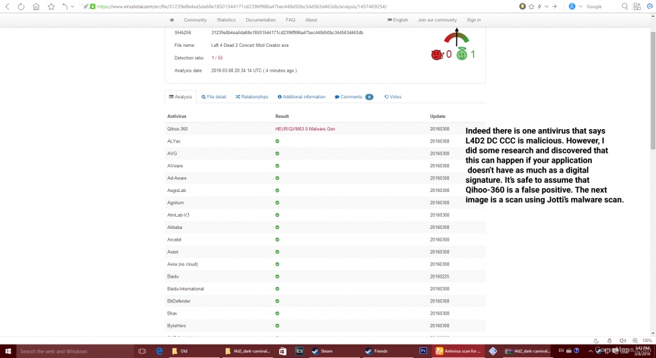The width and height of the screenshot is (656, 358).
Task: Click the go arrow in address bar
Action: pos(554,6)
